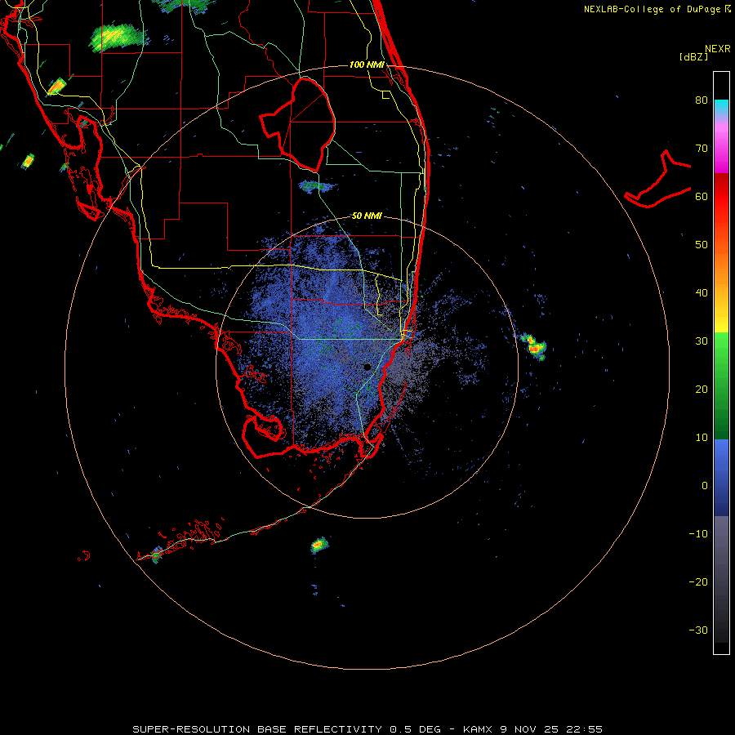
Task: Select the 30 value on the dBZ scale
Action: click(x=702, y=341)
